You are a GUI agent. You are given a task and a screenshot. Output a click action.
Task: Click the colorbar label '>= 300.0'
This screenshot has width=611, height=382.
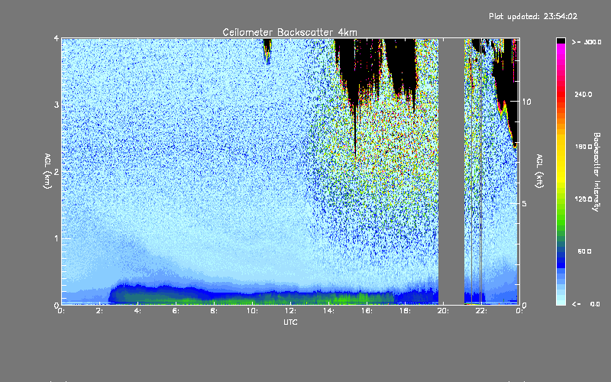(587, 42)
